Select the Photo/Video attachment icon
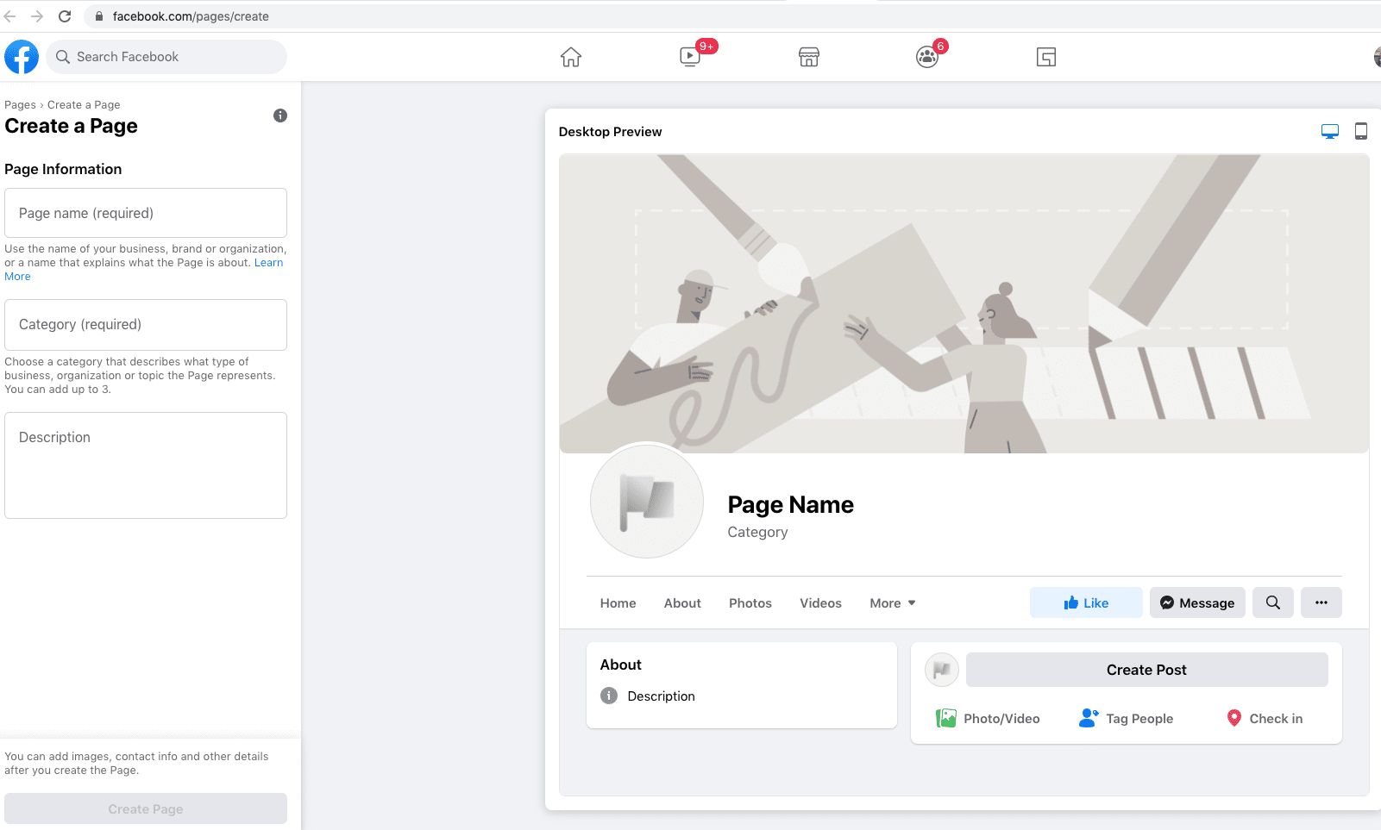This screenshot has height=830, width=1381. [x=946, y=717]
